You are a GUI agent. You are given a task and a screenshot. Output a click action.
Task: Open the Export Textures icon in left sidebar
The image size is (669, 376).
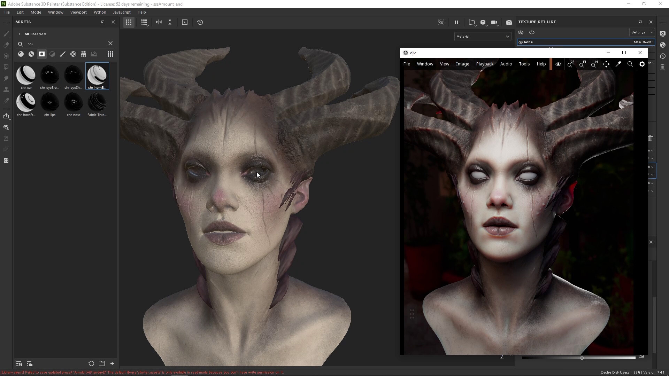pyautogui.click(x=7, y=116)
